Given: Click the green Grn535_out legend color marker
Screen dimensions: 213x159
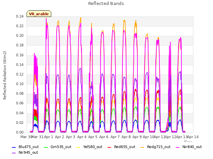Looking at the screenshot, I should tap(46, 147).
